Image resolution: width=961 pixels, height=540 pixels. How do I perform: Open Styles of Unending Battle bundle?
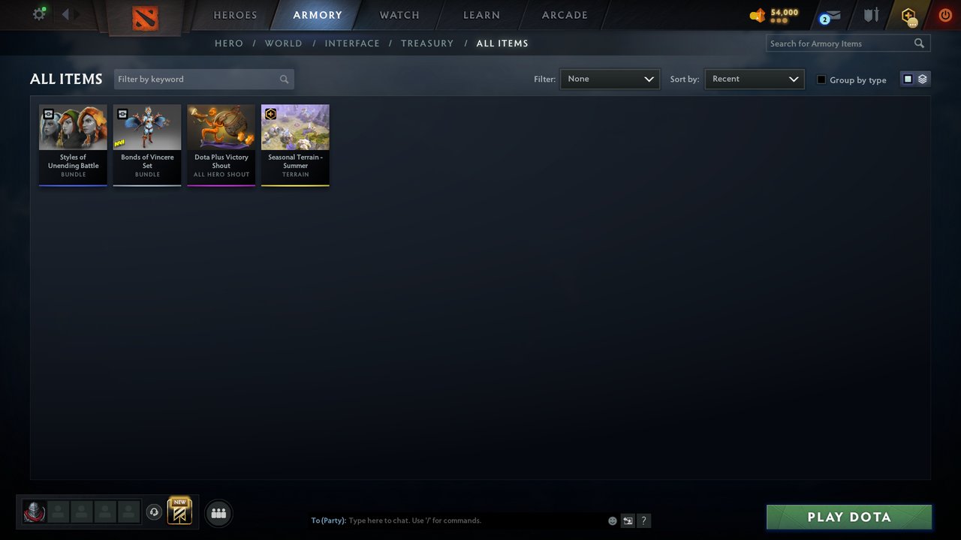(x=73, y=145)
